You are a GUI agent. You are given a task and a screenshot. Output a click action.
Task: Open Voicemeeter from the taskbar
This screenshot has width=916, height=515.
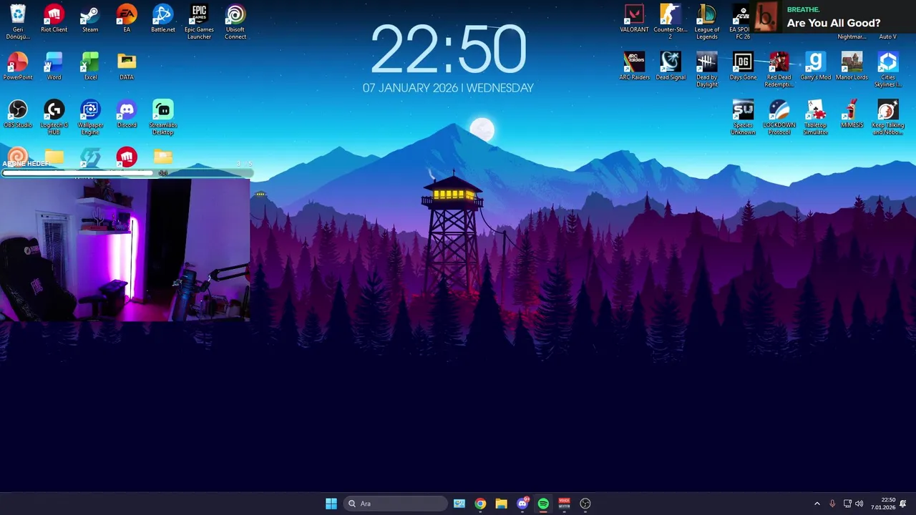pyautogui.click(x=564, y=504)
